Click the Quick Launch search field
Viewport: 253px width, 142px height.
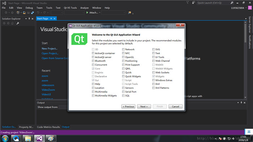pyautogui.click(x=213, y=3)
